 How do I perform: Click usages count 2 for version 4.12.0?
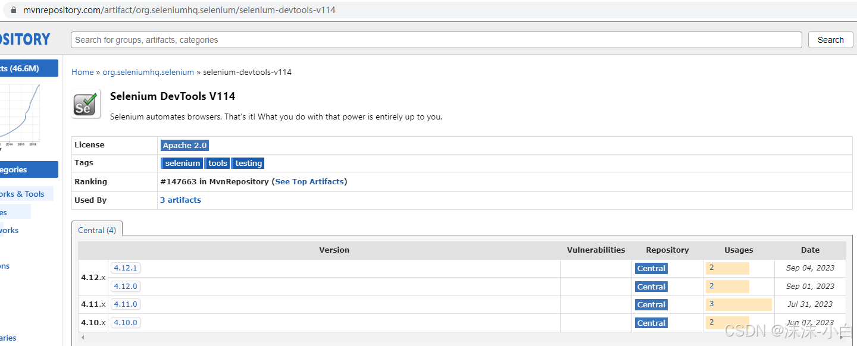[711, 286]
